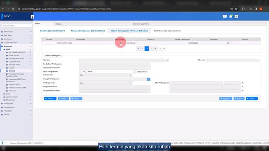The height and width of the screenshot is (151, 269).
Task: Expand the Bendahara menu chevron
Action: 31,39
